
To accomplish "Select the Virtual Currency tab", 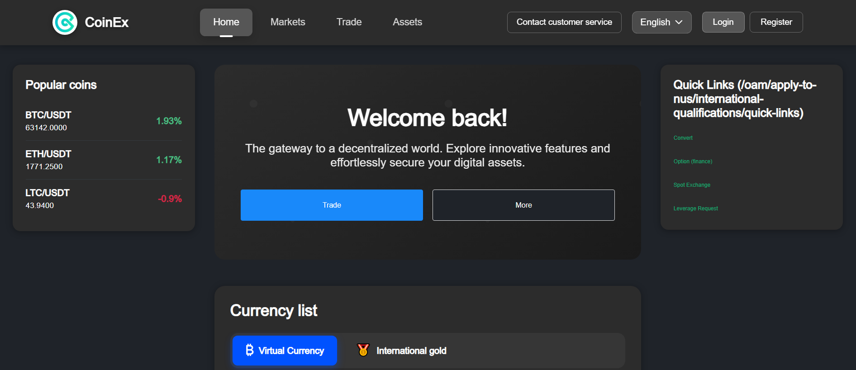I will click(x=285, y=351).
